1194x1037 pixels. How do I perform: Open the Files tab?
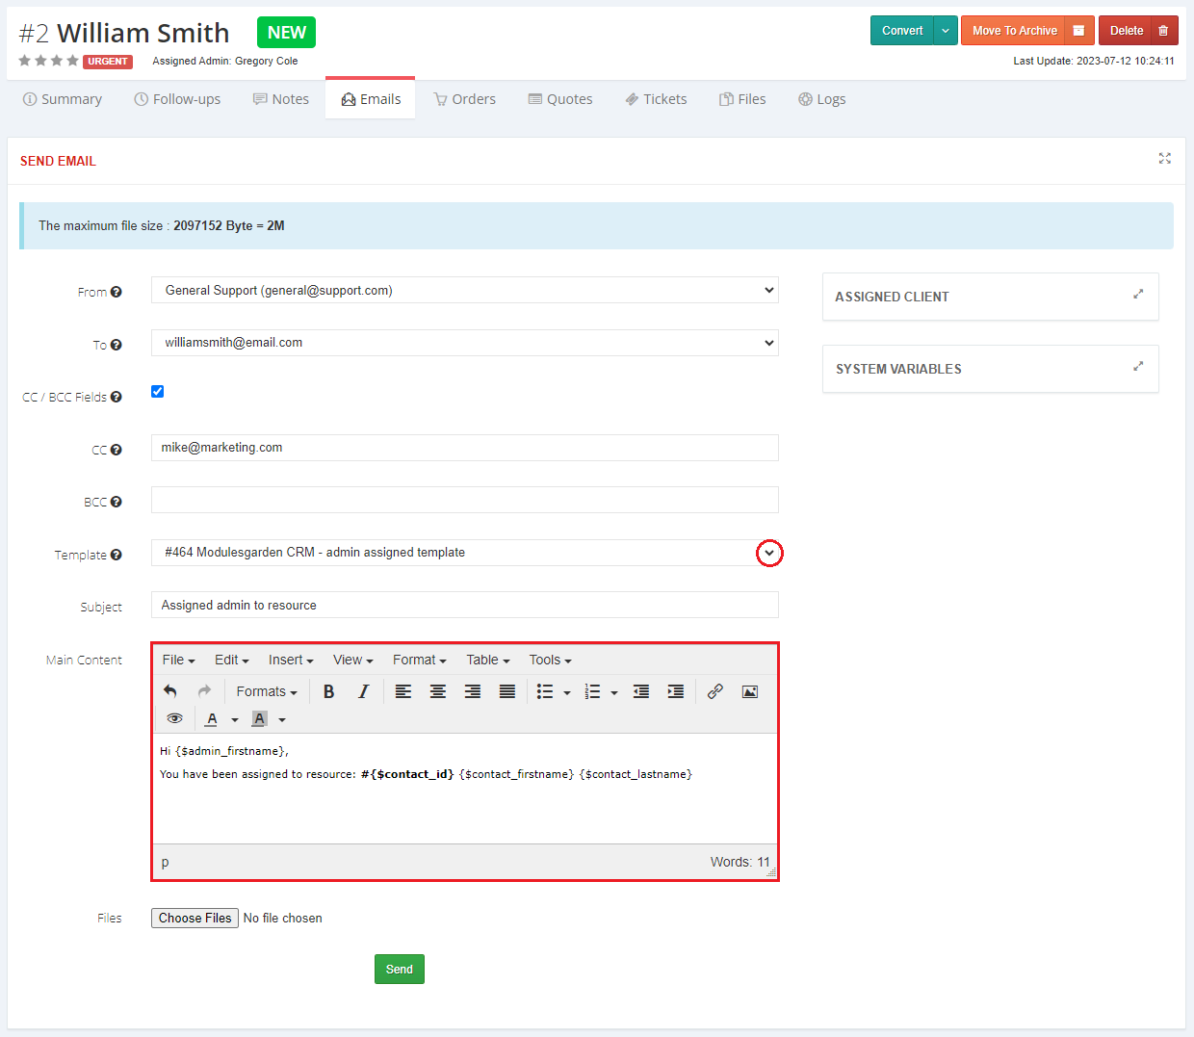[742, 99]
